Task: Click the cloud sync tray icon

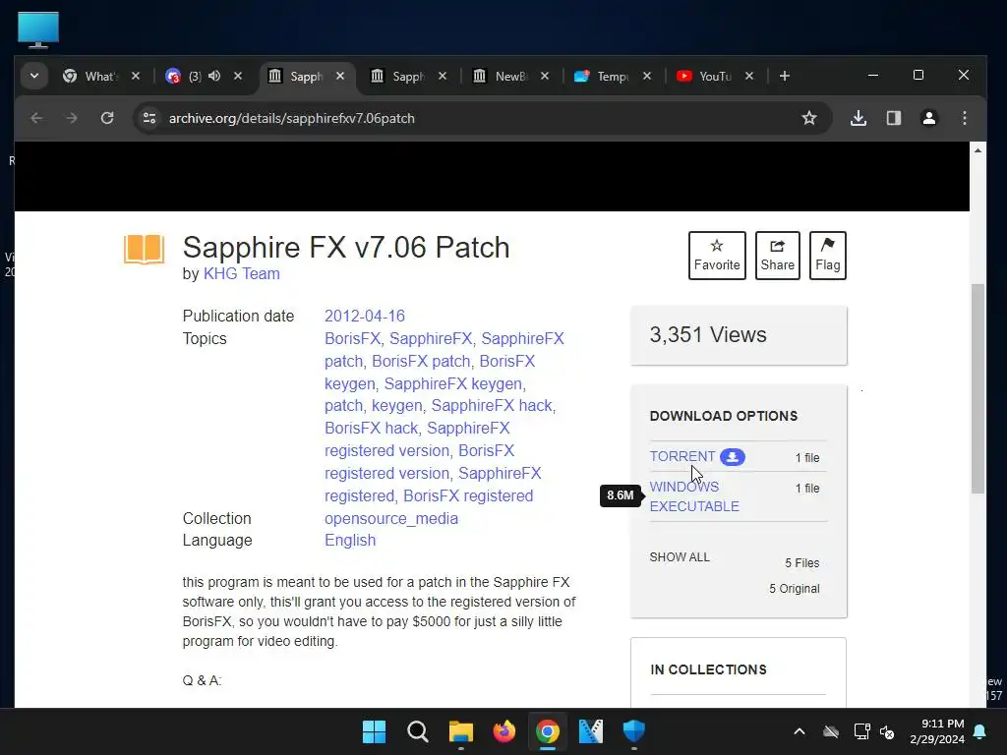Action: coord(831,731)
